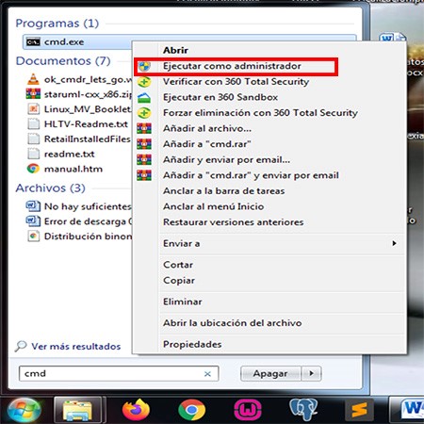
Task: Click the search field containing cmd
Action: pos(119,373)
